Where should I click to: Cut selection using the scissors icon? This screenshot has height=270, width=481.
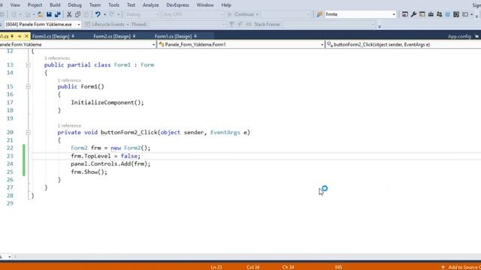[x=69, y=14]
